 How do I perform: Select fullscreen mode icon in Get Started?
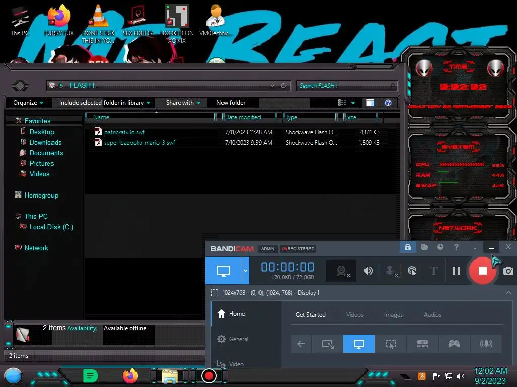359,344
